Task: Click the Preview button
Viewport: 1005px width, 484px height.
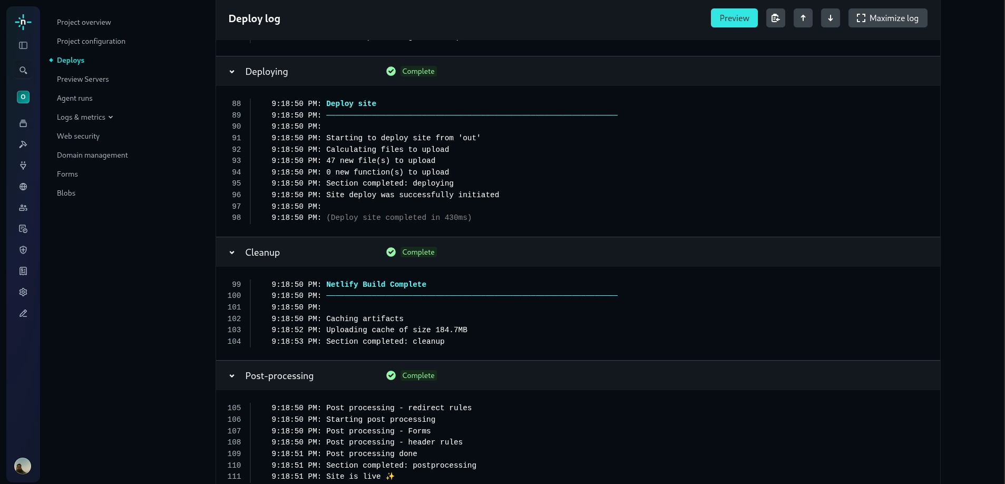Action: [x=734, y=18]
